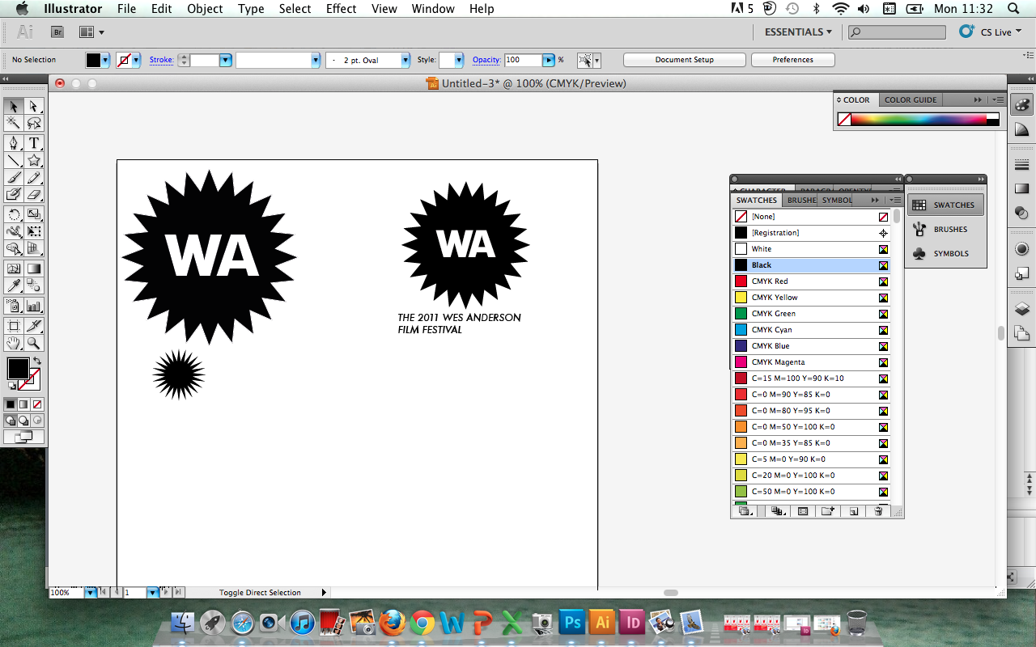Choose the Line Segment tool

click(14, 160)
